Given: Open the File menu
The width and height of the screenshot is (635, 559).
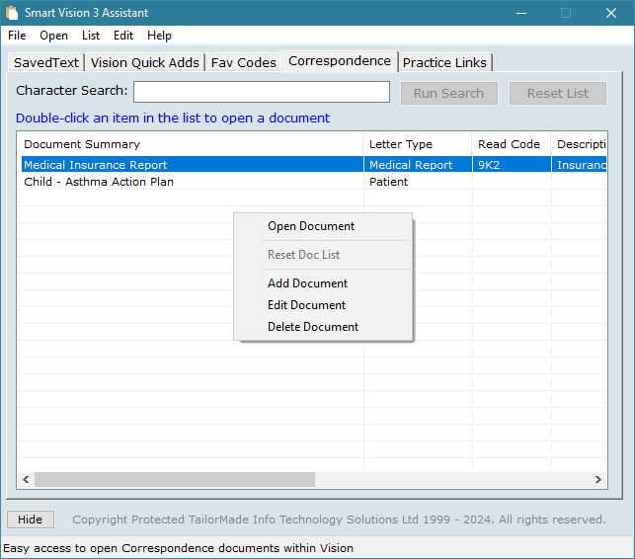Looking at the screenshot, I should click(x=17, y=36).
